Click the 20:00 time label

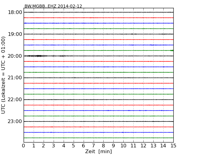[x=15, y=56]
